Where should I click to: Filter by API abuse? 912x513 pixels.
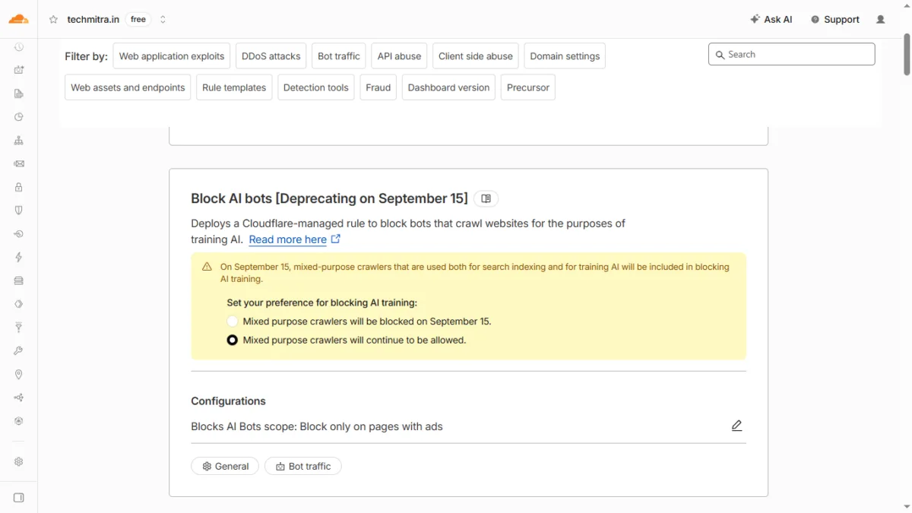tap(399, 56)
